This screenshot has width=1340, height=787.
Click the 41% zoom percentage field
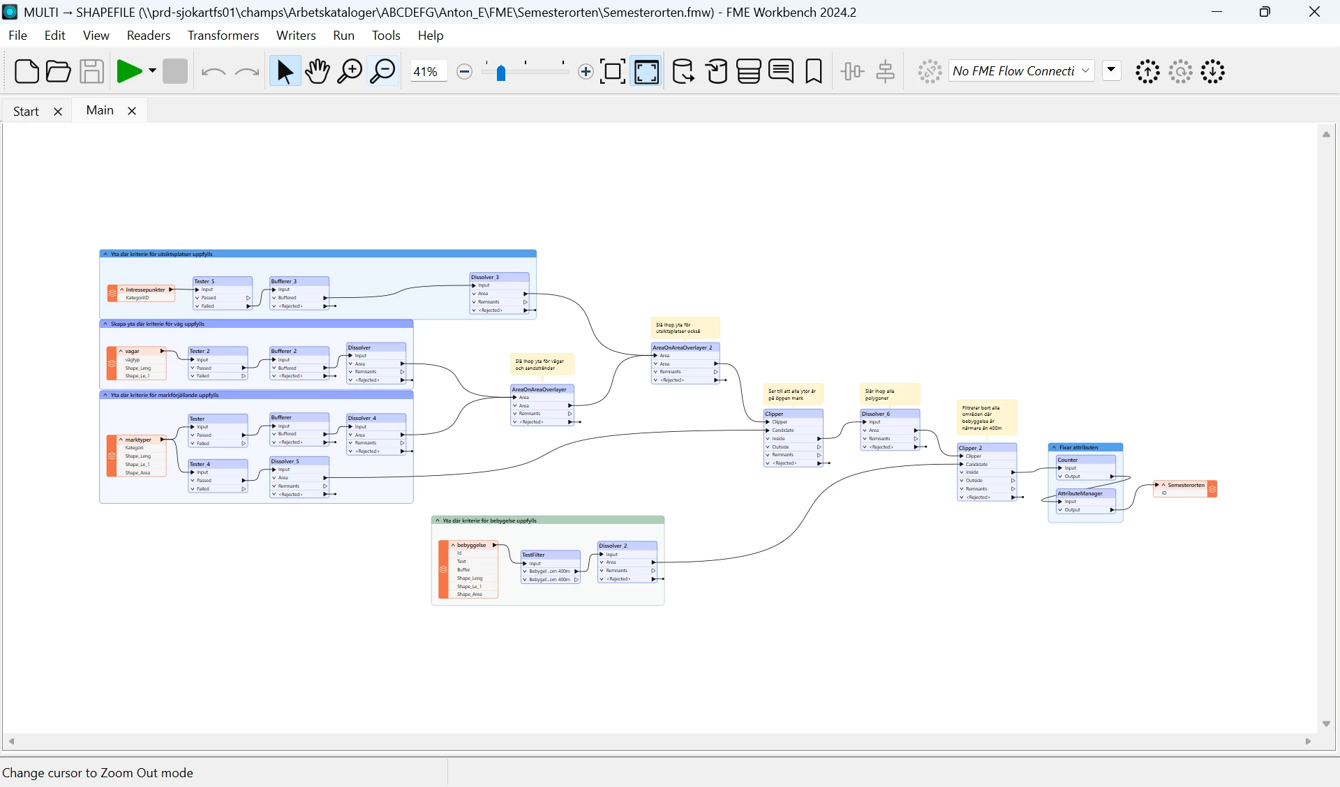pos(427,71)
